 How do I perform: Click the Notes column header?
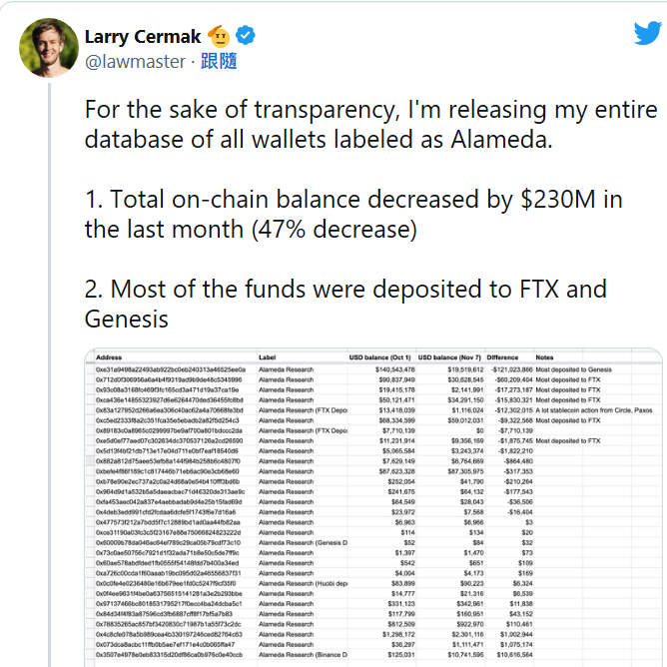click(x=544, y=356)
